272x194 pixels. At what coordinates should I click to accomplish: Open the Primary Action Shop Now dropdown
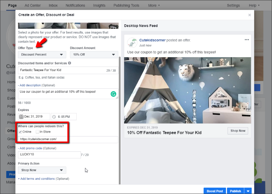(42, 170)
